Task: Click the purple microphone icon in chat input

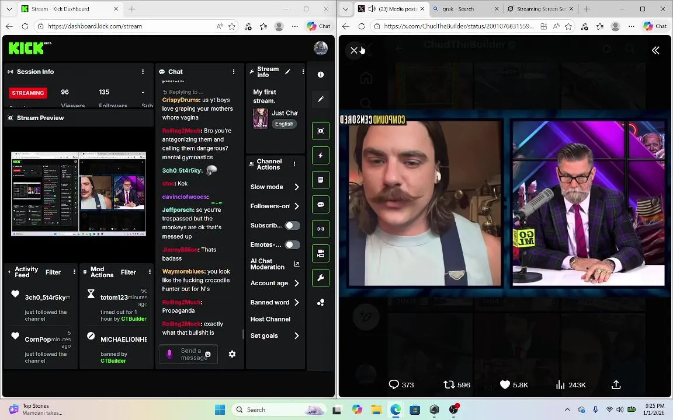Action: (169, 354)
